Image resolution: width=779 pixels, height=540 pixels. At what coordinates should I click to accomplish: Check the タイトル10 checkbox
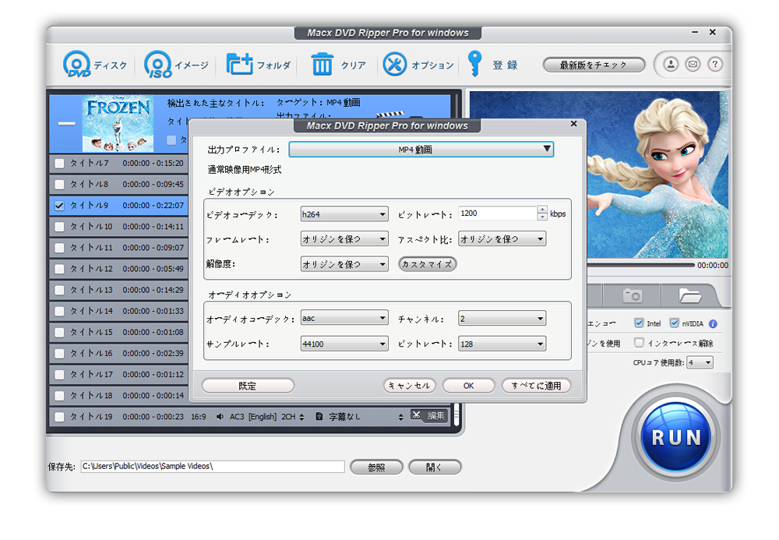59,227
